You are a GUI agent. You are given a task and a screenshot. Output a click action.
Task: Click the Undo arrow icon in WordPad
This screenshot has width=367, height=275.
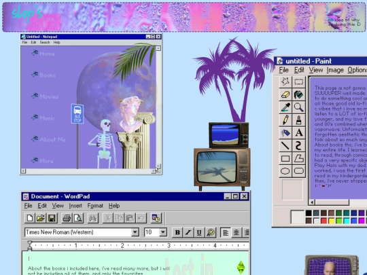click(x=141, y=218)
